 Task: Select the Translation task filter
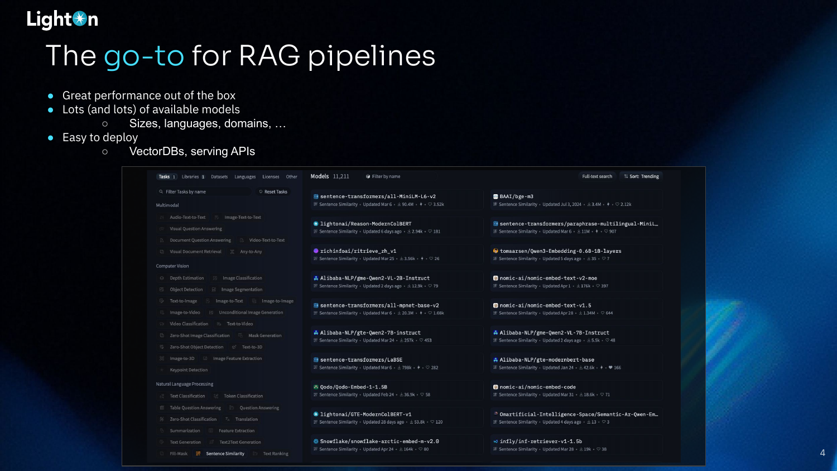(242, 419)
